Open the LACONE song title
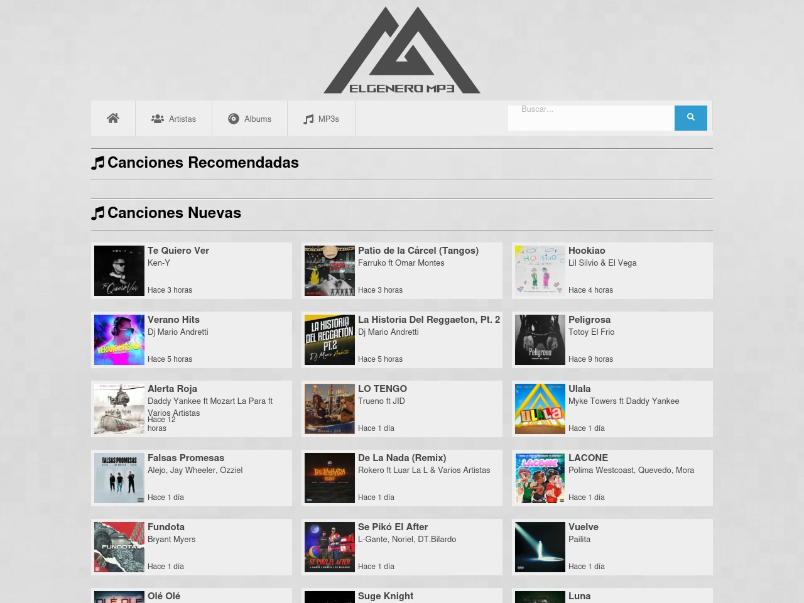 (588, 458)
